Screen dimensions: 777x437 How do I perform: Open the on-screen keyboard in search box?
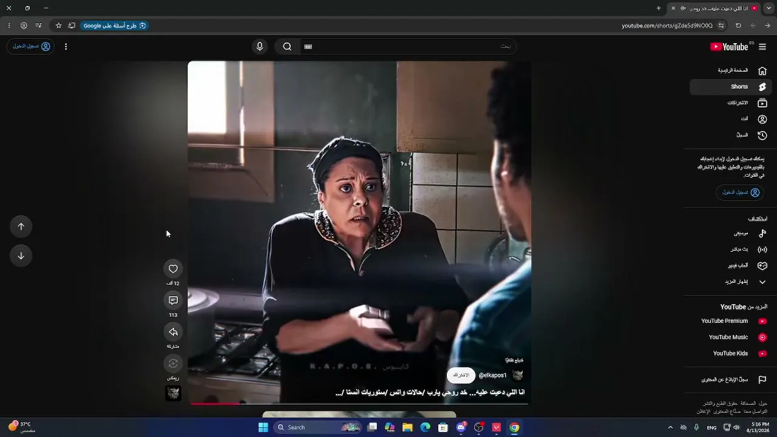click(x=308, y=47)
